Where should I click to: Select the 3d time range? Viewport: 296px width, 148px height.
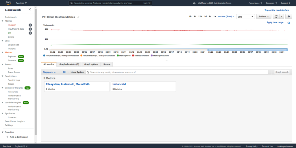(210, 16)
